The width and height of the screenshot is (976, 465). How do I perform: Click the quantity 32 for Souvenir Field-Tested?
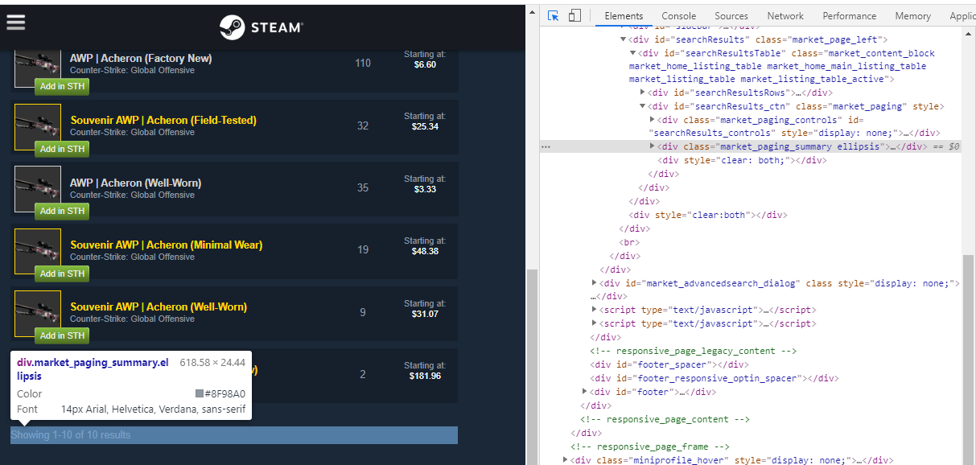click(x=363, y=126)
